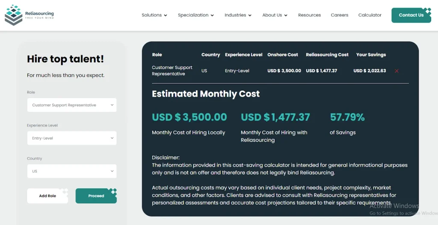The width and height of the screenshot is (438, 225).
Task: Go to the Careers page
Action: point(339,15)
